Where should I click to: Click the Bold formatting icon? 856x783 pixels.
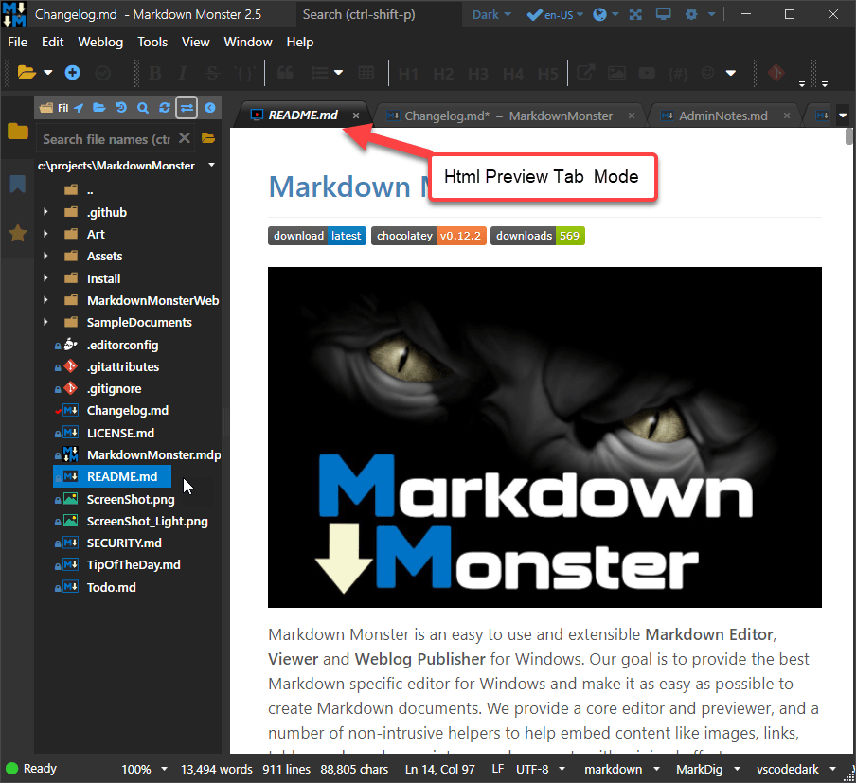[x=155, y=73]
